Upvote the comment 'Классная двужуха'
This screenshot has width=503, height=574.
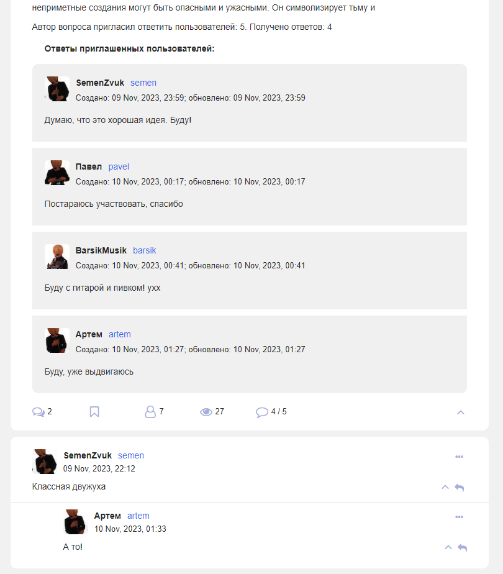(x=445, y=487)
